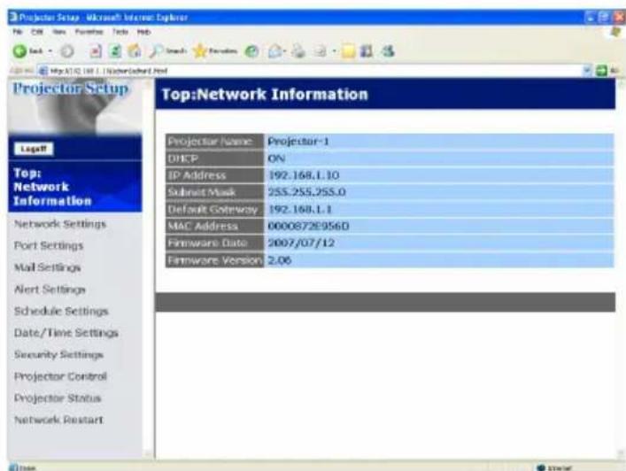Click the Mail toolbar icon
626x471 pixels.
[274, 51]
